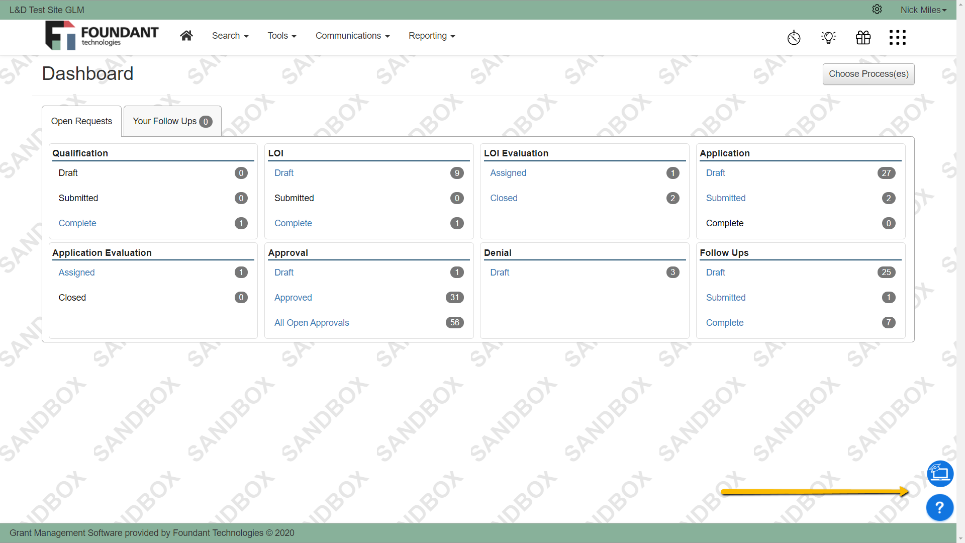Click the Application Evaluation section header

[x=102, y=253]
